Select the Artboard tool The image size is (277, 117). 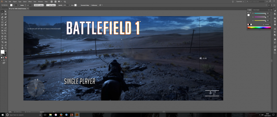coord(2,45)
